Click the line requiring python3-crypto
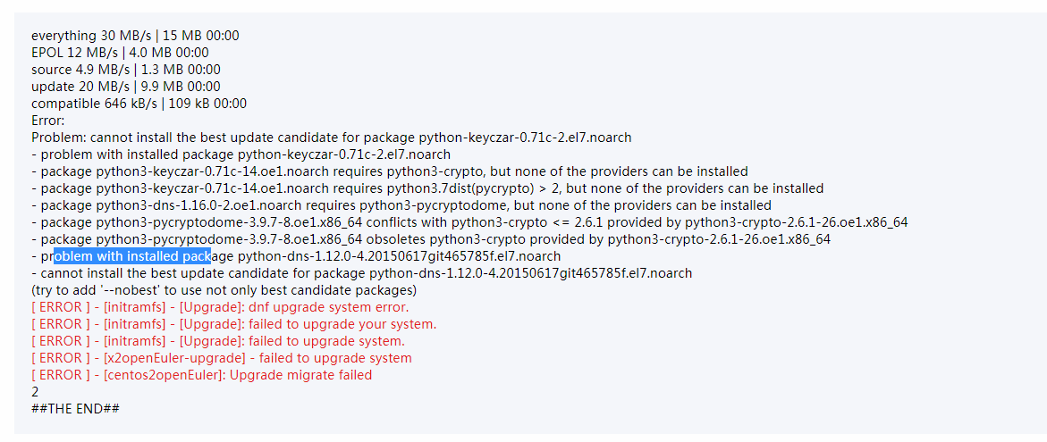 [389, 171]
